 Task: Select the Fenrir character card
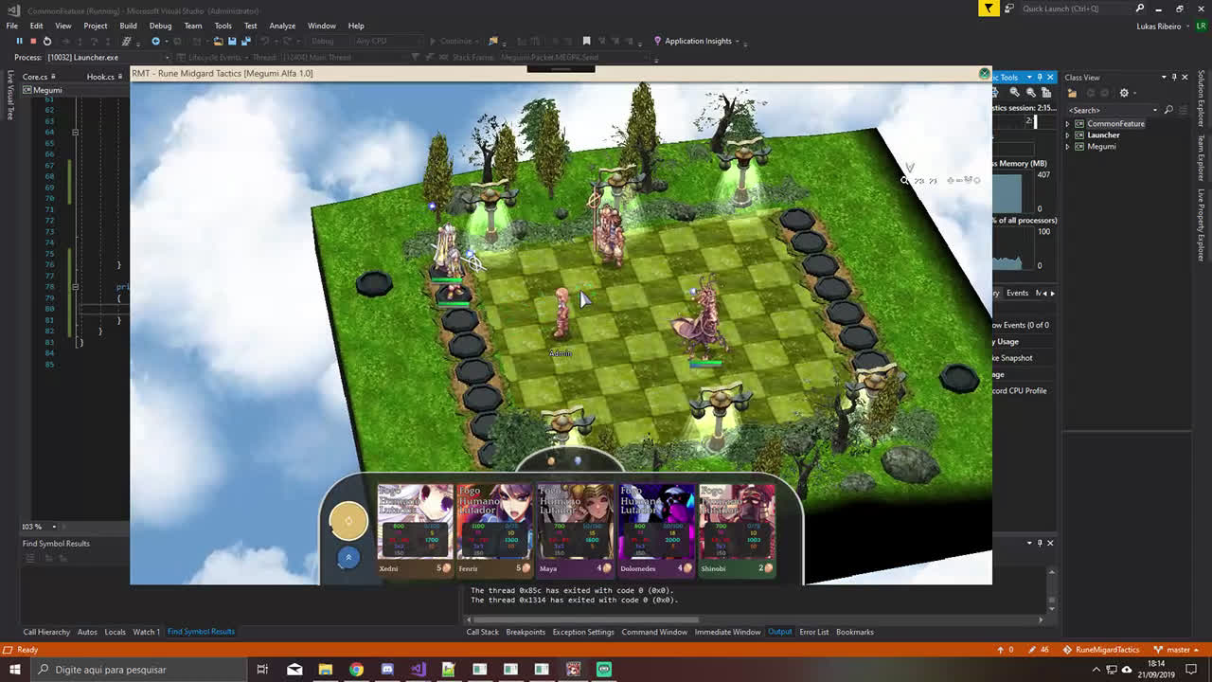point(494,529)
